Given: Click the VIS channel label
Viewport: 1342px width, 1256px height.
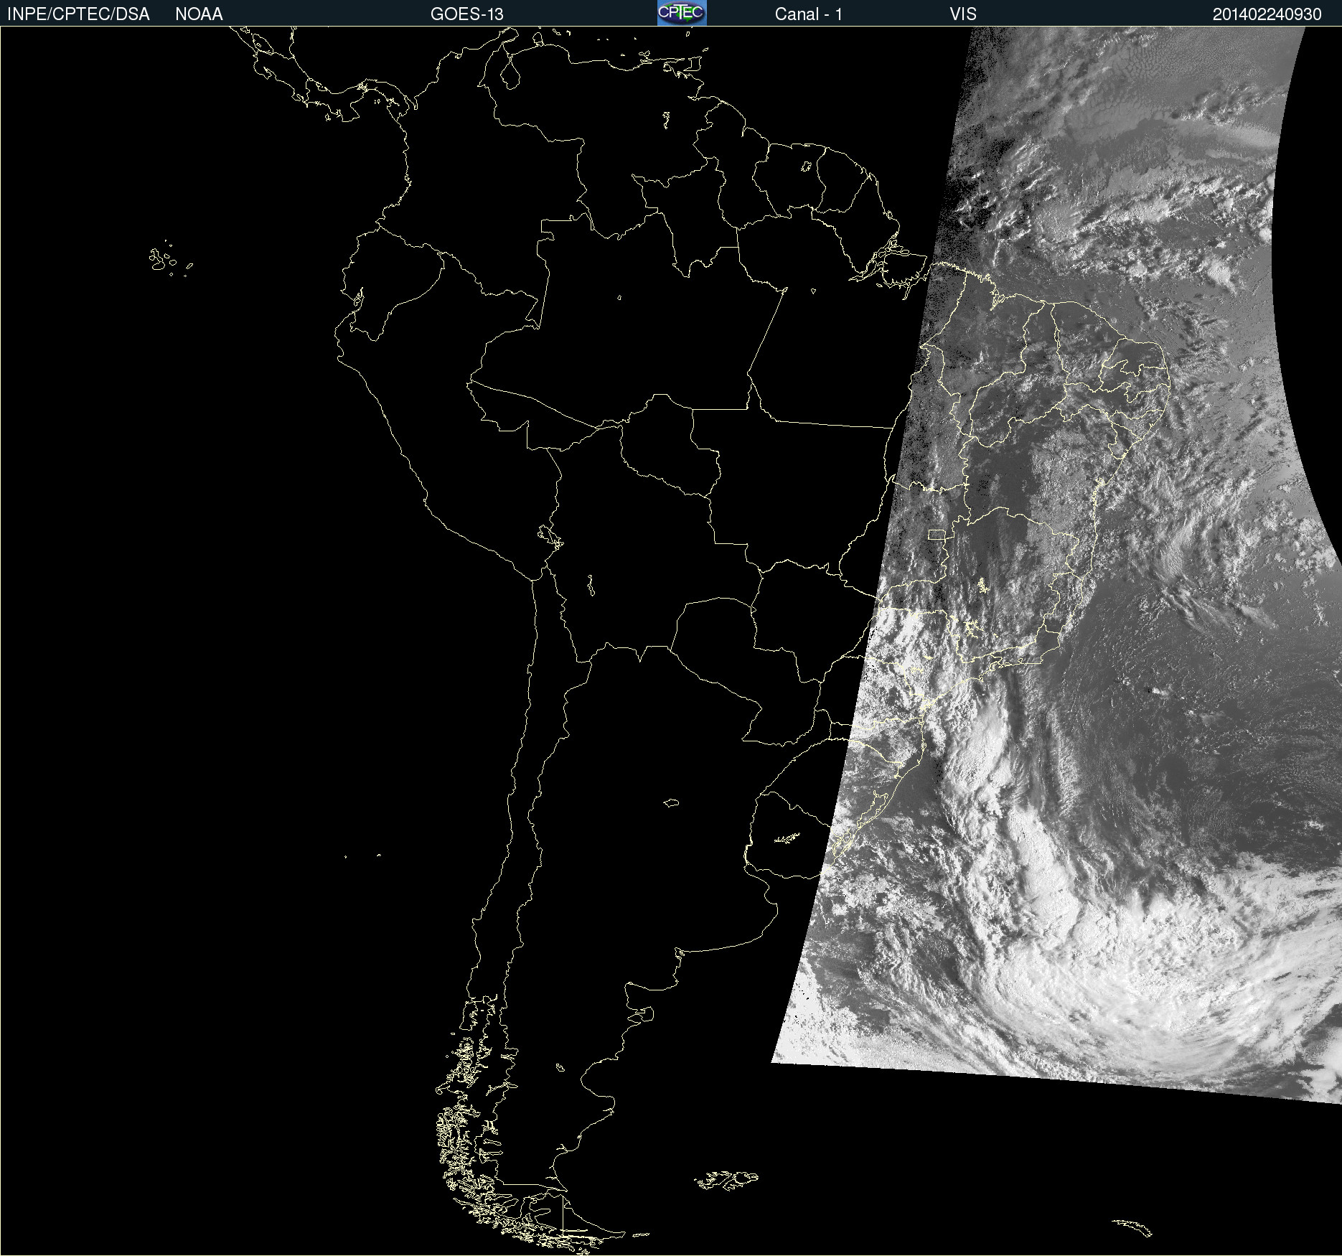Looking at the screenshot, I should tap(963, 14).
